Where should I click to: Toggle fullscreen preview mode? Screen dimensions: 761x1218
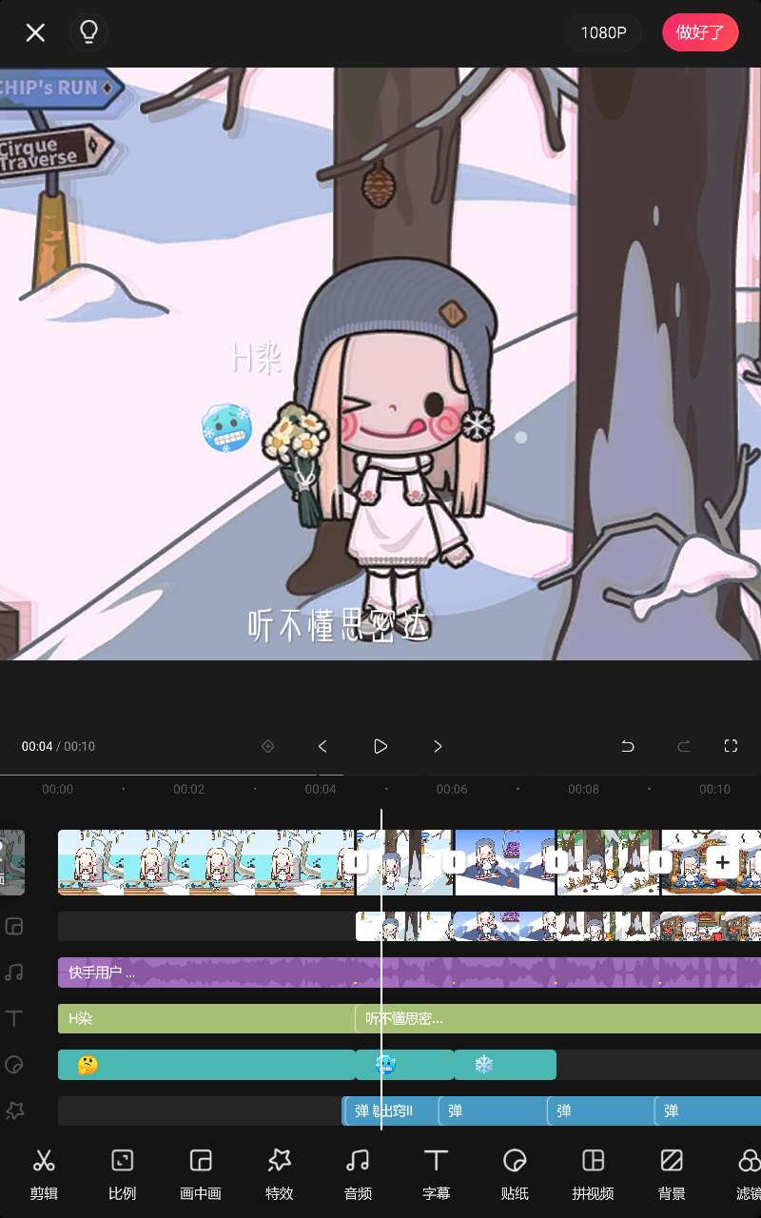731,746
